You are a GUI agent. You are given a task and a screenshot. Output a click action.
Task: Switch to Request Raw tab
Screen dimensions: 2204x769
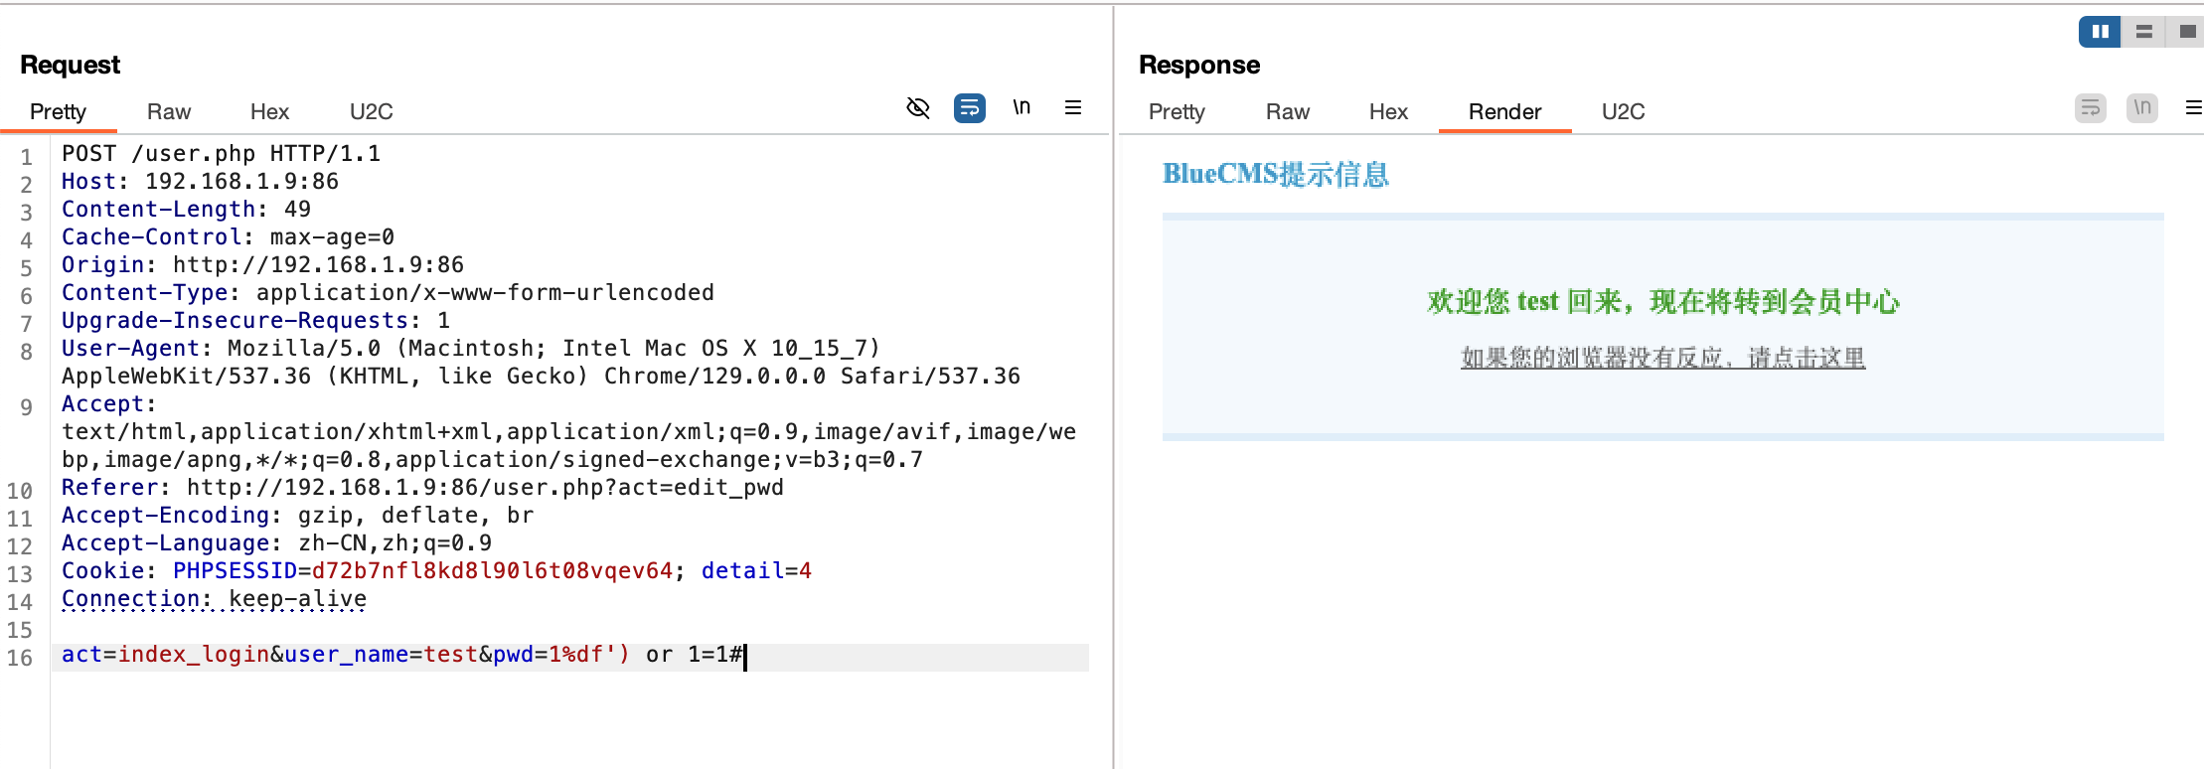tap(169, 111)
